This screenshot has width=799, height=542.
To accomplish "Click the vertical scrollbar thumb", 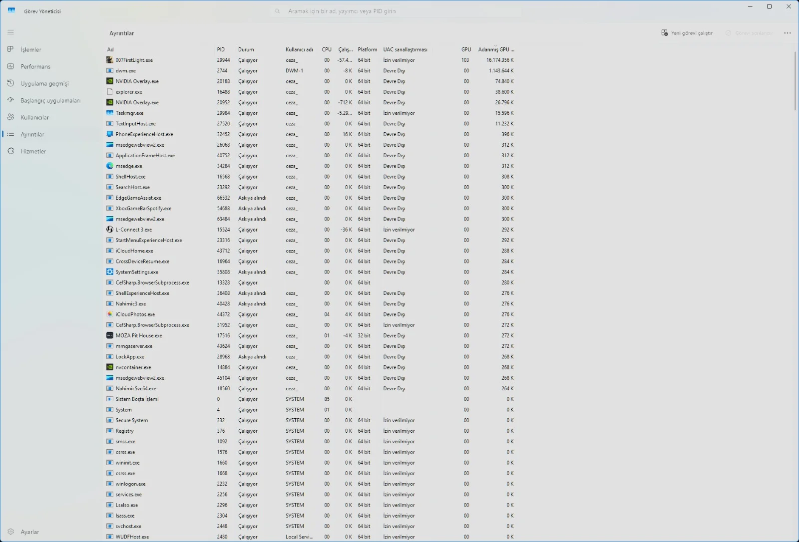I will tap(795, 81).
